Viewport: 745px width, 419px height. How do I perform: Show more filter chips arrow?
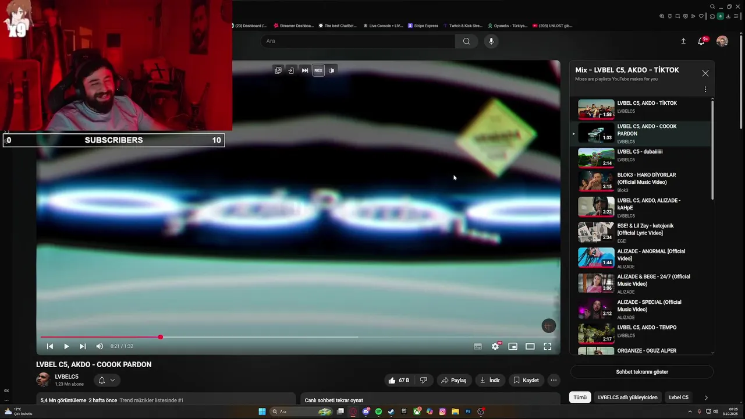(706, 397)
